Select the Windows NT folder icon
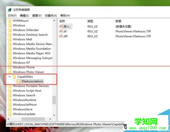The height and width of the screenshot is (132, 170). pos(10,63)
